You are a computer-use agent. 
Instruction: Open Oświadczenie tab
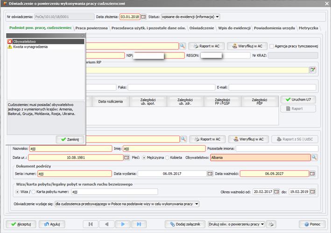[202, 28]
